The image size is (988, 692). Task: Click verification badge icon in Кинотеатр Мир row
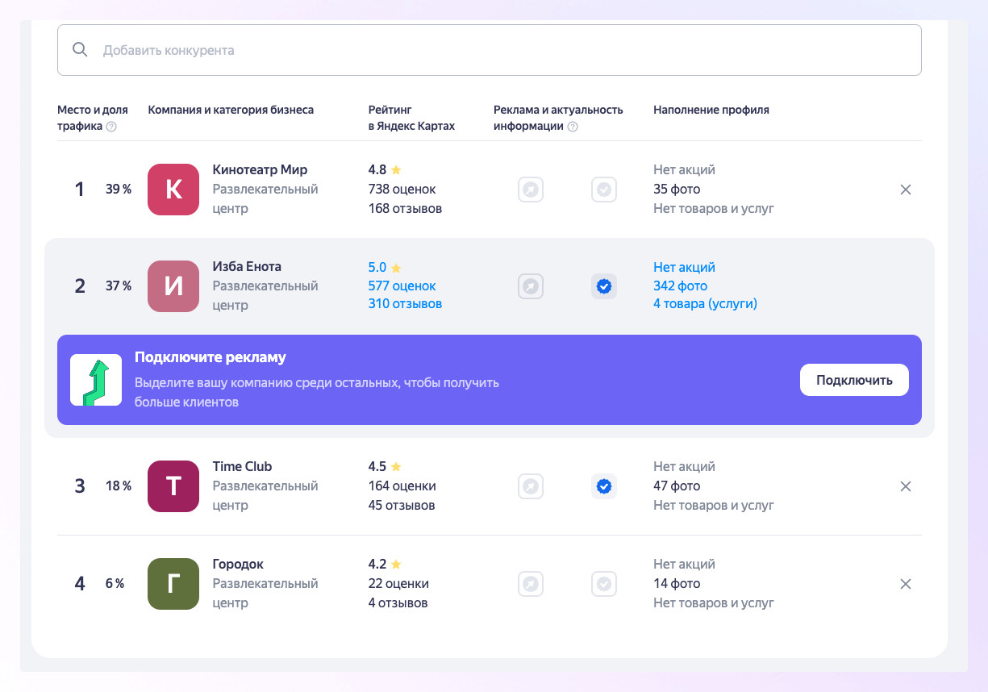(604, 190)
